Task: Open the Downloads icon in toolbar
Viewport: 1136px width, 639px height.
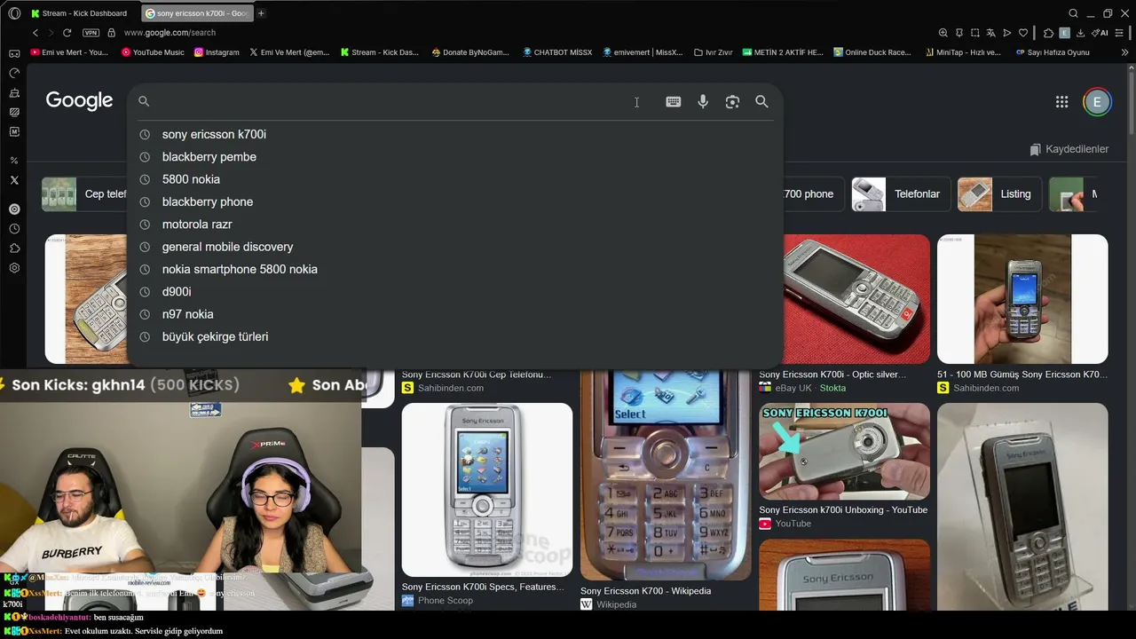Action: (1080, 33)
